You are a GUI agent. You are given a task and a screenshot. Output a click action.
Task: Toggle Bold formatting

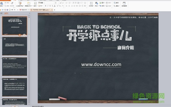pos(46,6)
